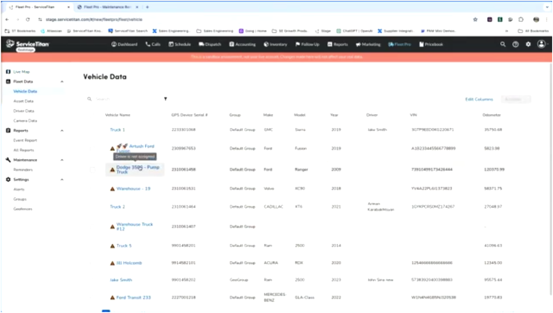Viewport: 553px width, 313px height.
Task: Open the settings gear in header
Action: pos(528,44)
